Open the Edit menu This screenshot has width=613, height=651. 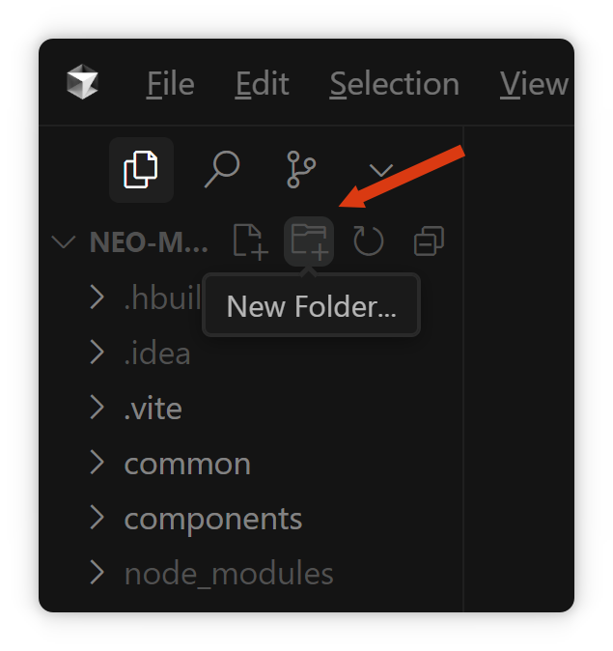point(262,84)
